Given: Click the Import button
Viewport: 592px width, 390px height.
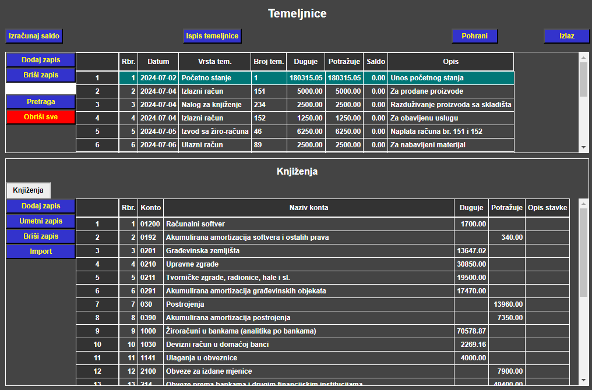Looking at the screenshot, I should 41,251.
